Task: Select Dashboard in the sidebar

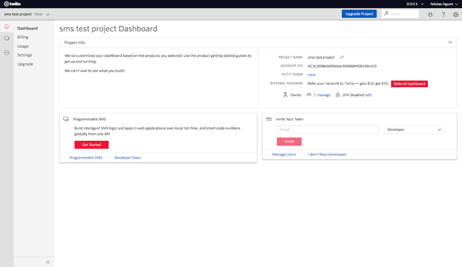Action: pyautogui.click(x=27, y=28)
